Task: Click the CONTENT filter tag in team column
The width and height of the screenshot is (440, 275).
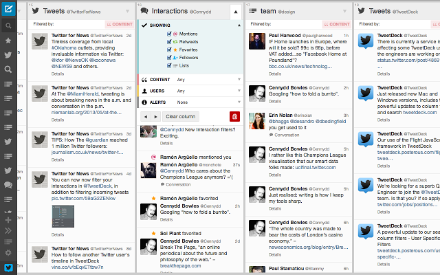Action: (x=337, y=24)
